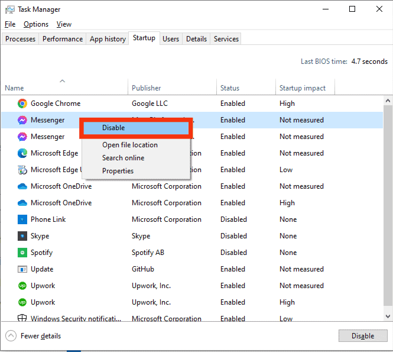This screenshot has height=352, width=393.
Task: Choose Open file location in context menu
Action: (x=136, y=145)
